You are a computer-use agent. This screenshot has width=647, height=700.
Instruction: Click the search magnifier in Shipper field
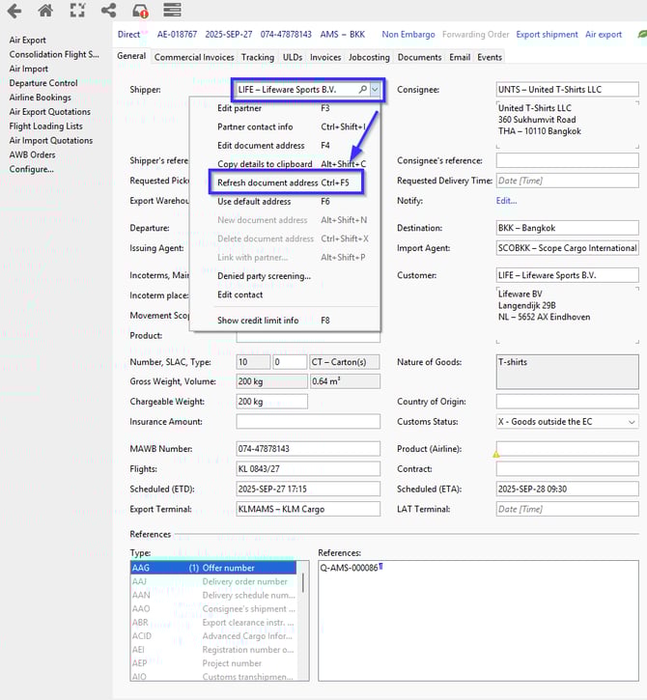(363, 90)
